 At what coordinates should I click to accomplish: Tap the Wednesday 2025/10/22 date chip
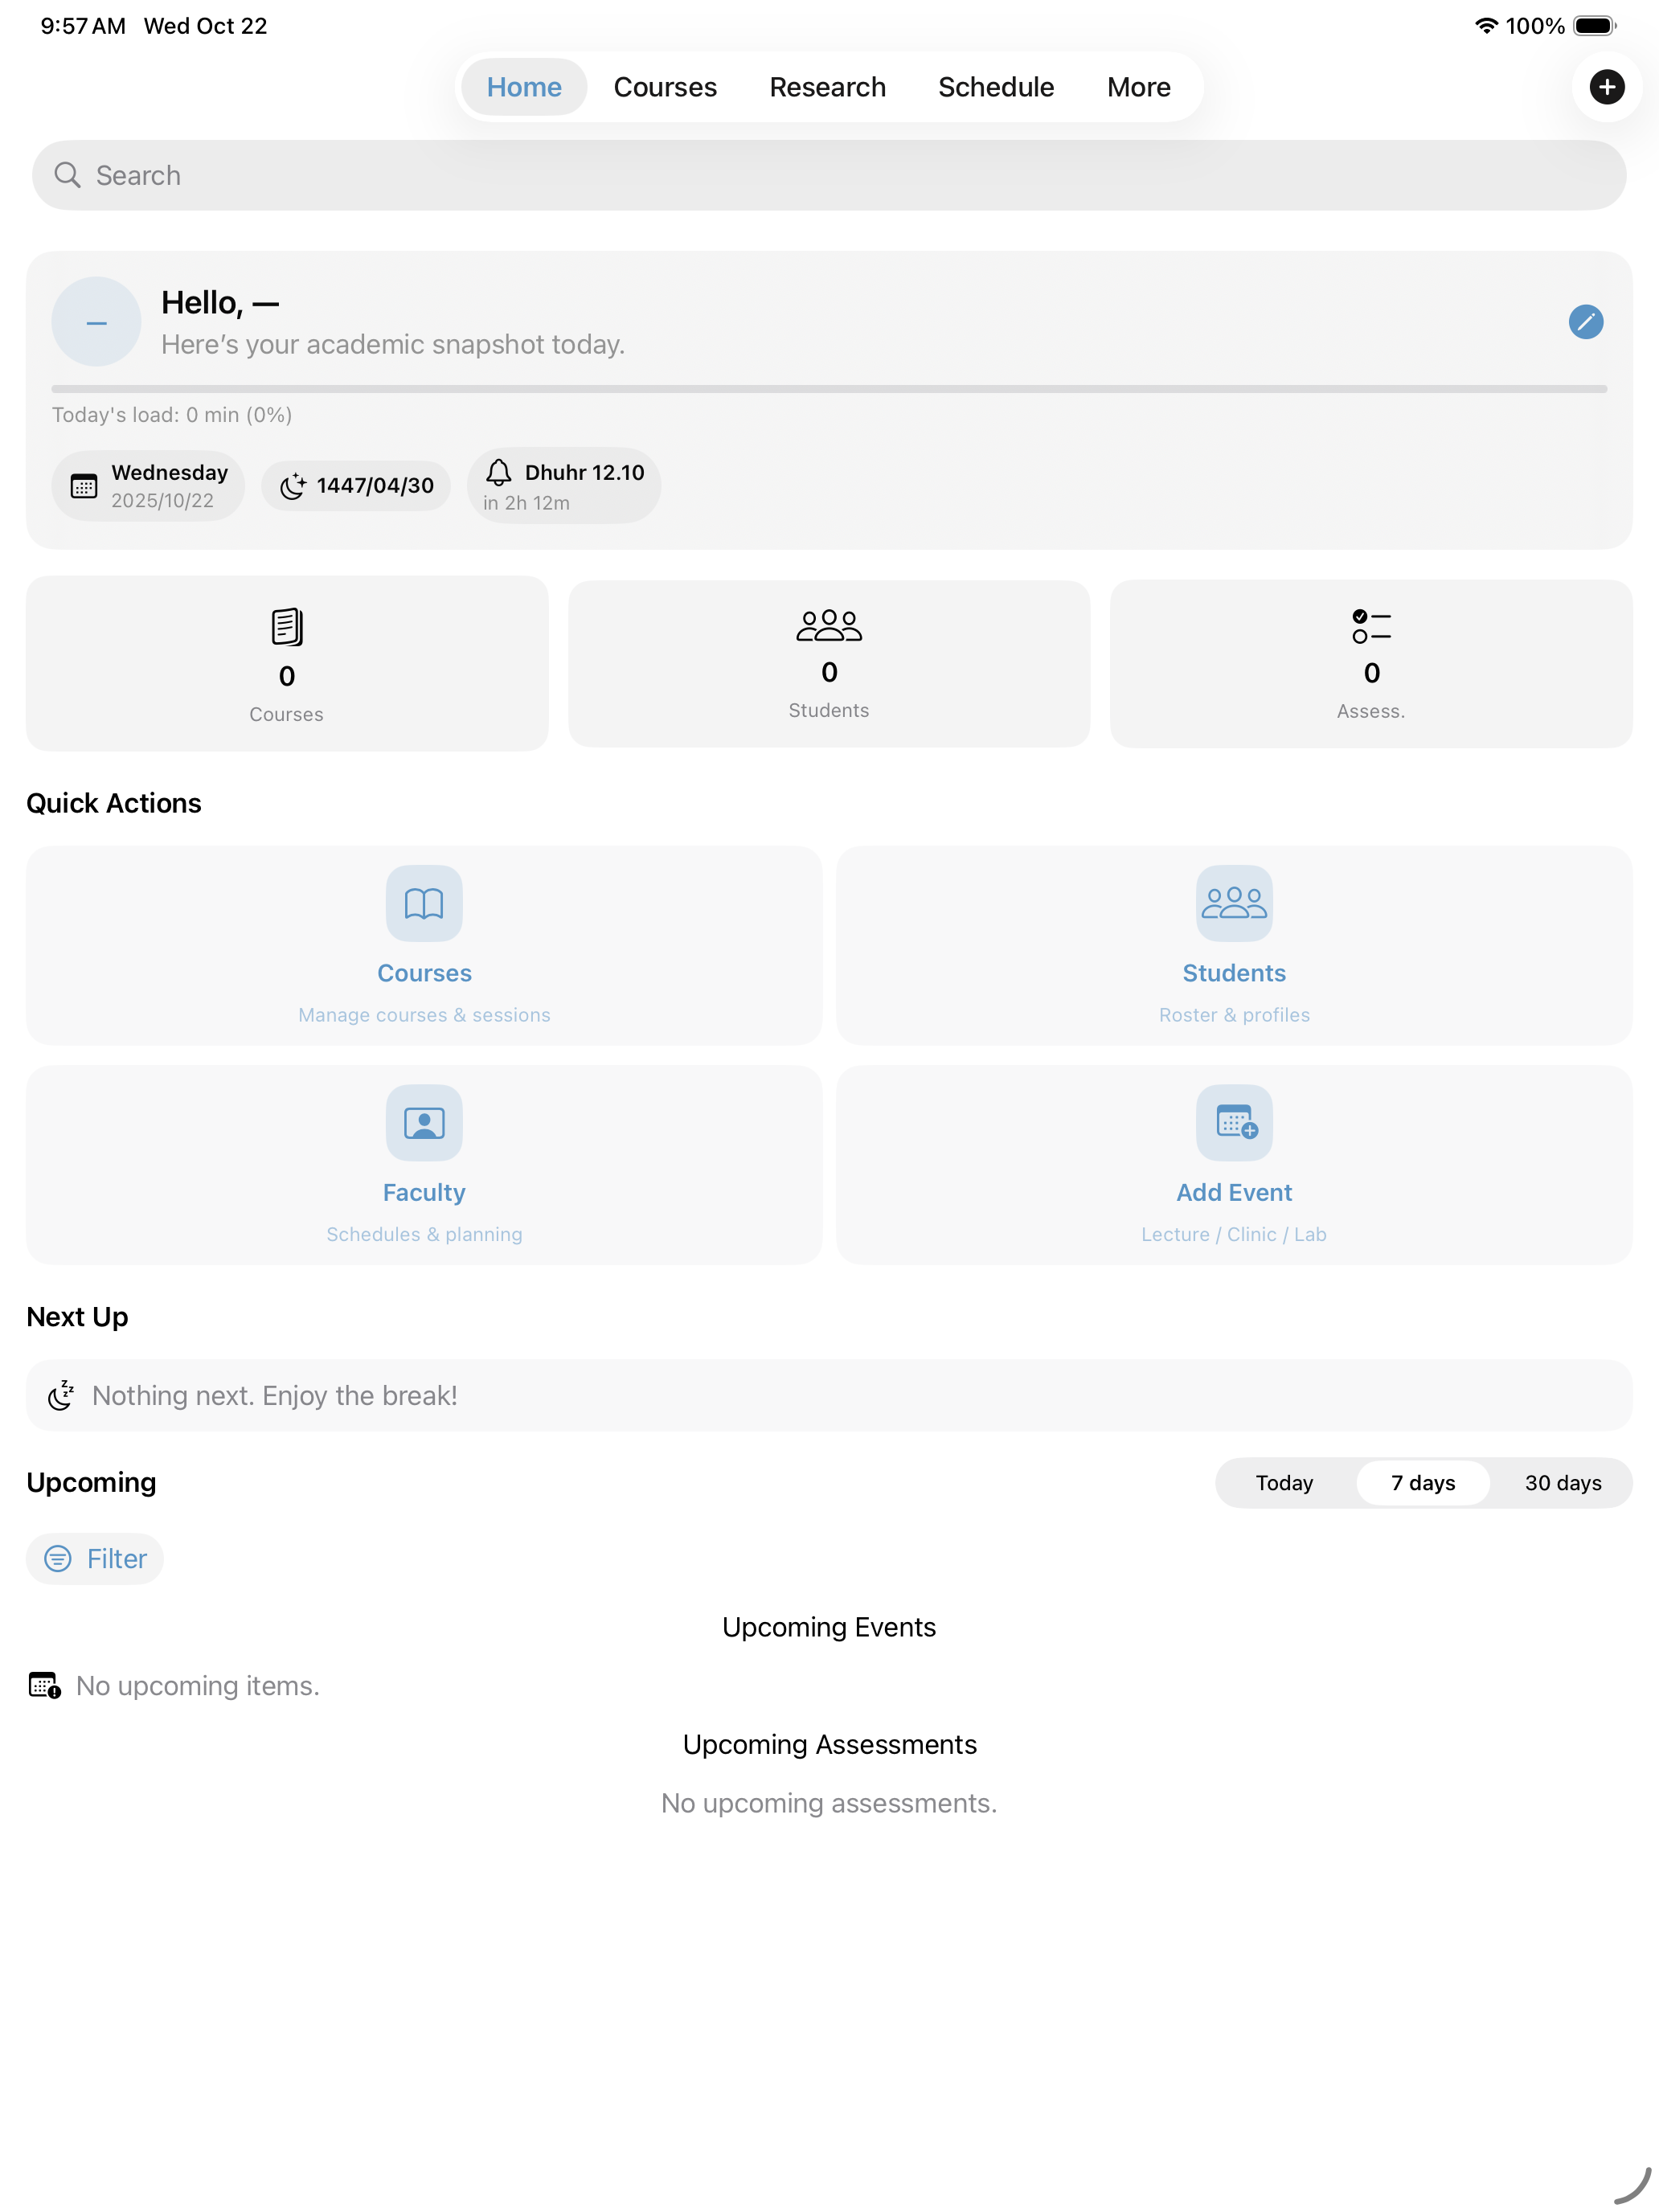[148, 486]
